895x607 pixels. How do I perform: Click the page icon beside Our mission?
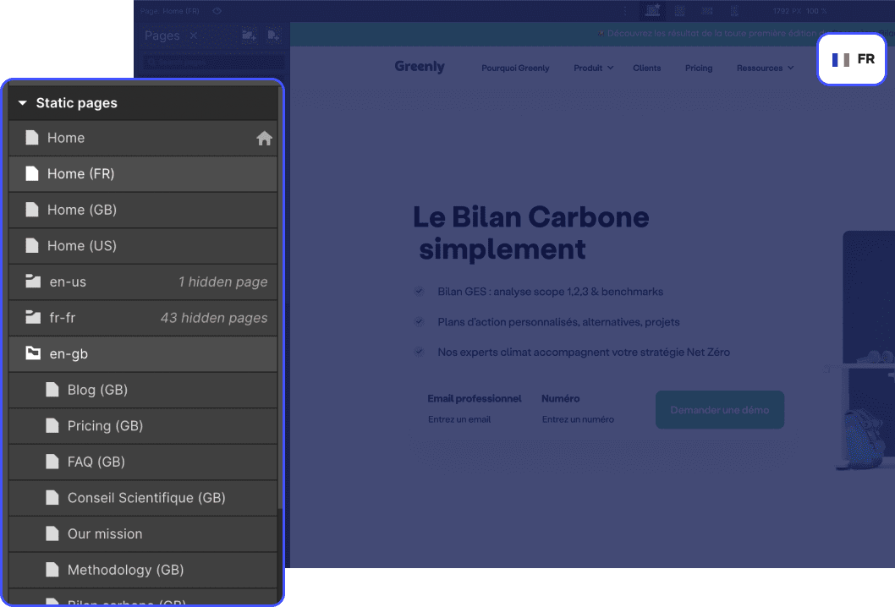(x=52, y=533)
